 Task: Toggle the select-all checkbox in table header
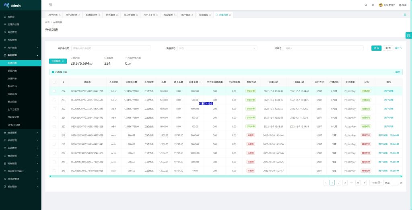point(54,82)
